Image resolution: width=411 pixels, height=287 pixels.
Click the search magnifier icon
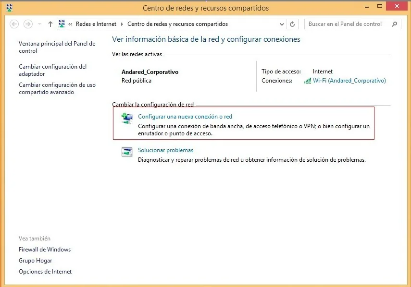[x=394, y=24]
